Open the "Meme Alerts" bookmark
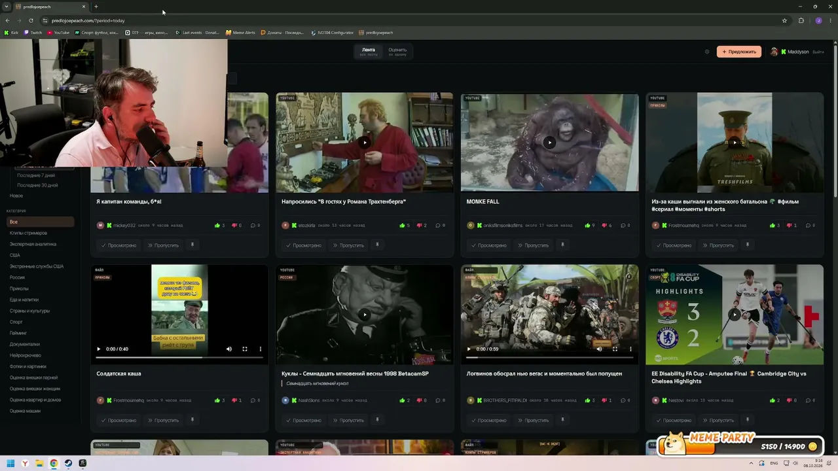The height and width of the screenshot is (471, 838). click(x=240, y=33)
